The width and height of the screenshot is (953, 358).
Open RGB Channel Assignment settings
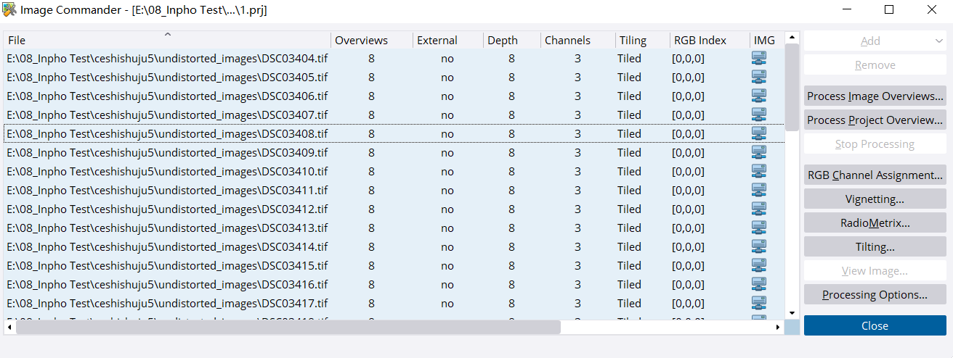click(x=875, y=175)
